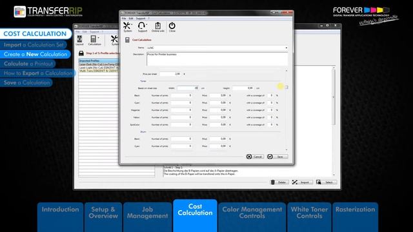Select the Laser-Dark (No-Cut) LowTemp profile row
The width and height of the screenshot is (413, 232).
point(99,64)
